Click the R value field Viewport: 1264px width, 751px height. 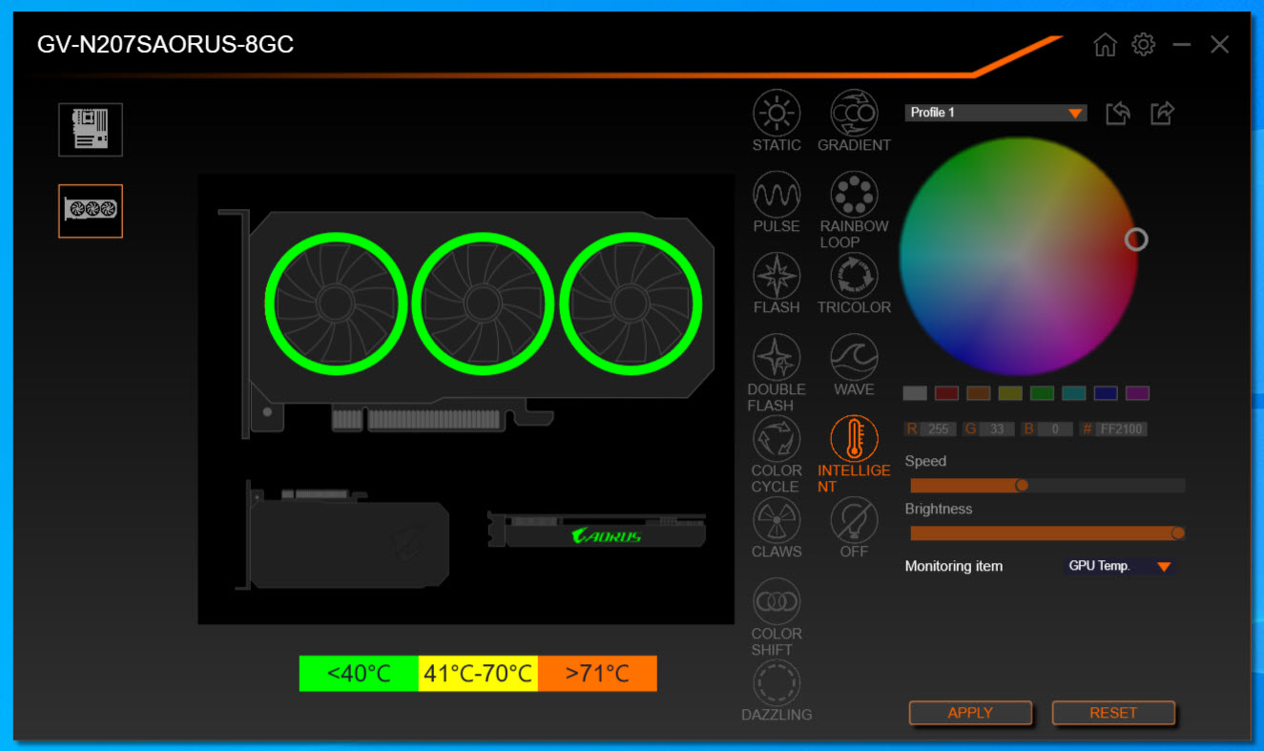point(939,429)
